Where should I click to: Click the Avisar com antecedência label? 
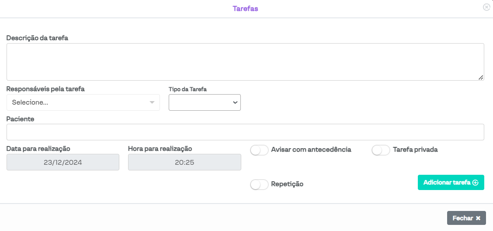311,149
